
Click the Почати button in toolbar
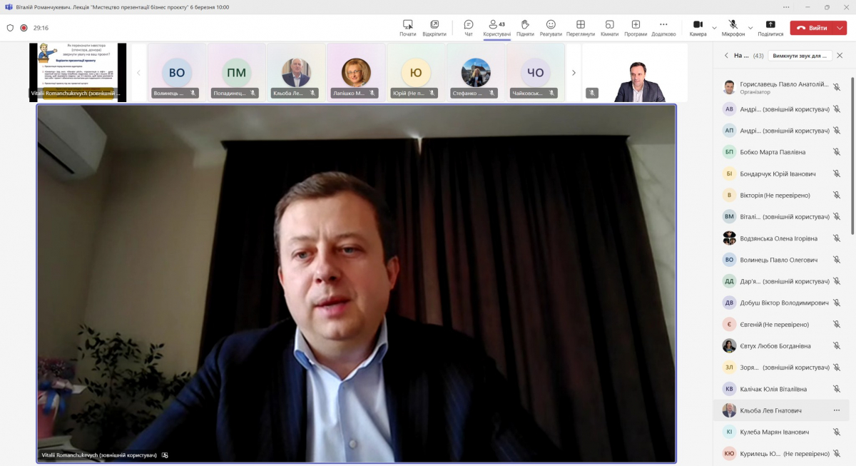(x=408, y=27)
